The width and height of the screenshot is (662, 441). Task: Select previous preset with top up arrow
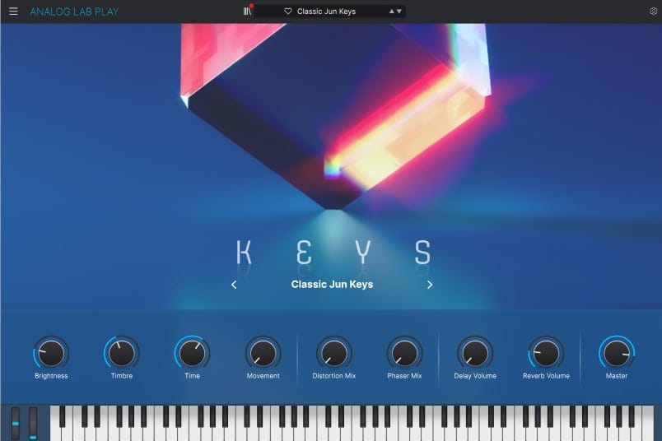[x=391, y=12]
